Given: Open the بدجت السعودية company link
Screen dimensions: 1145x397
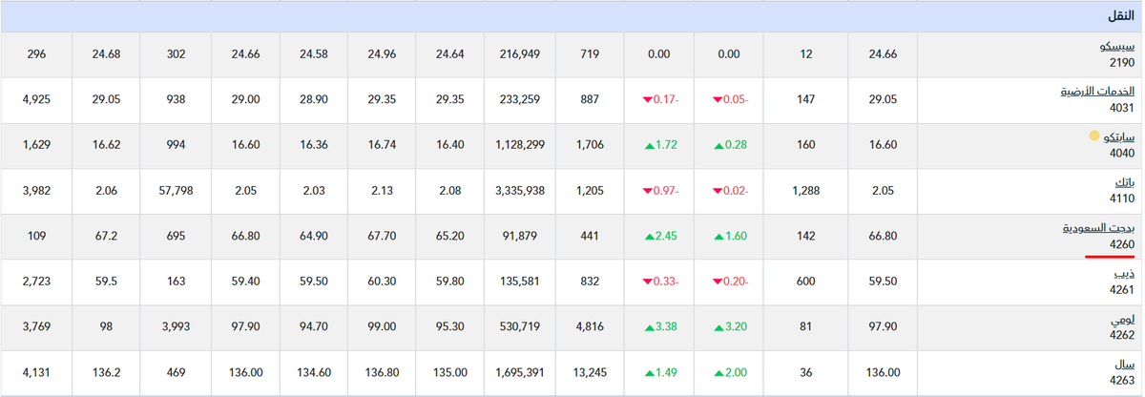Looking at the screenshot, I should [x=1099, y=227].
